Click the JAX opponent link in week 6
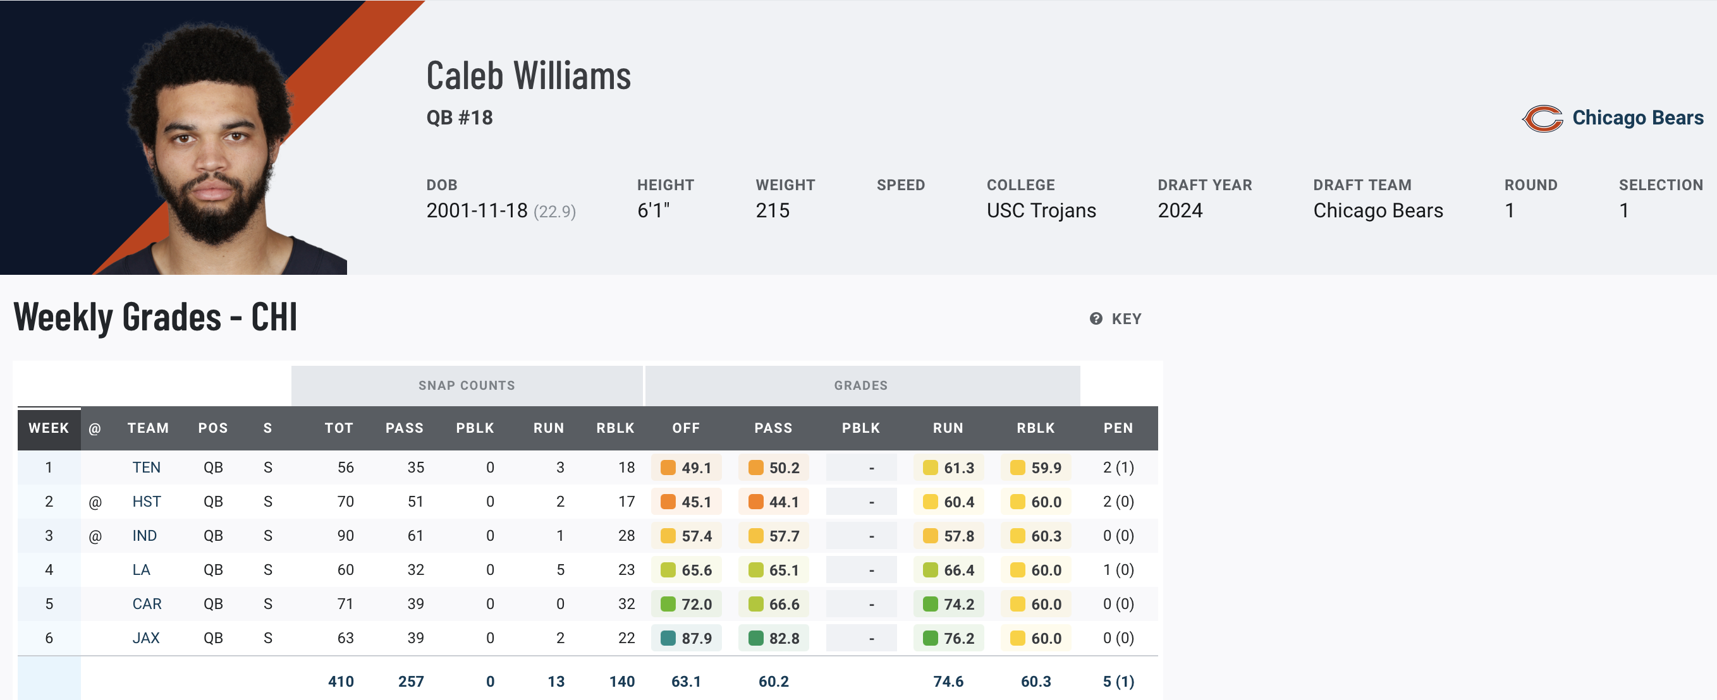Screen dimensions: 1717x700 click(x=145, y=638)
